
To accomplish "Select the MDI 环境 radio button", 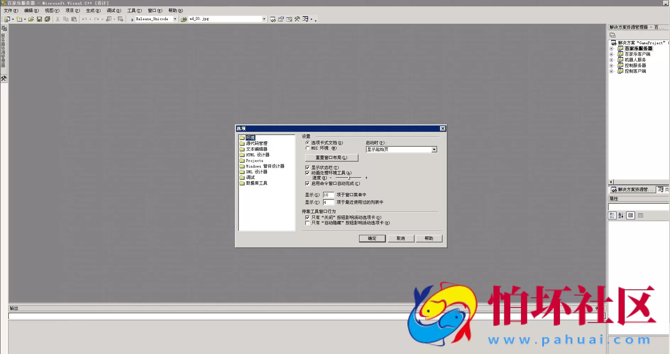I will 307,148.
